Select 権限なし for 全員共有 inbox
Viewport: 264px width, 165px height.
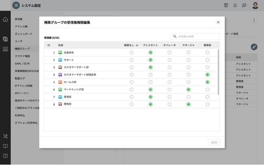(131, 53)
